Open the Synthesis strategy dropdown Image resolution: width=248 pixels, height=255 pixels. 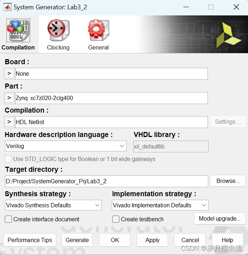[53, 205]
